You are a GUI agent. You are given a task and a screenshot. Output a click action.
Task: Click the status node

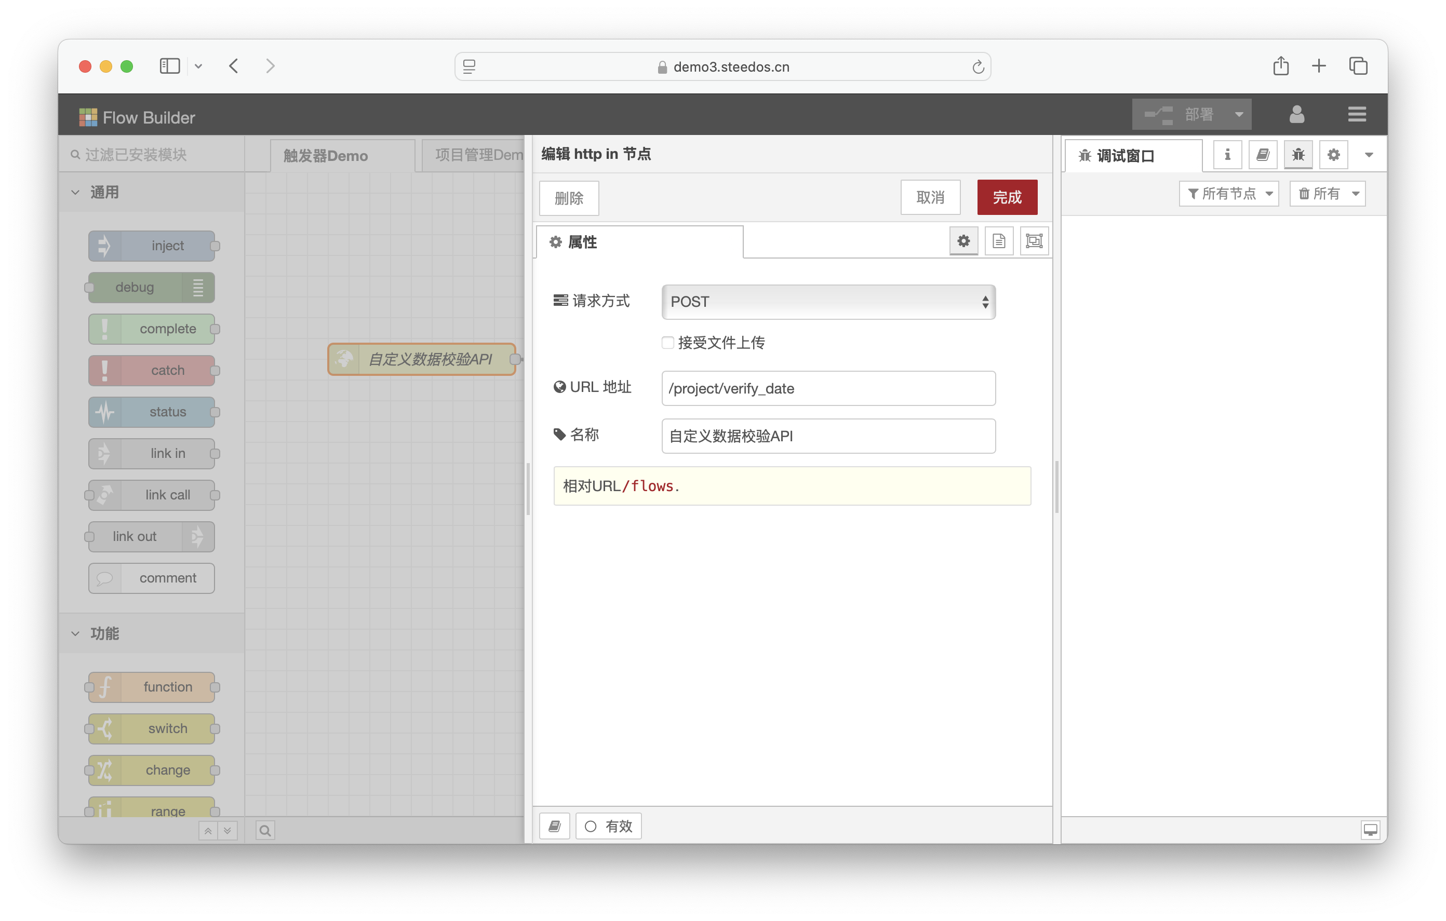[x=152, y=412]
